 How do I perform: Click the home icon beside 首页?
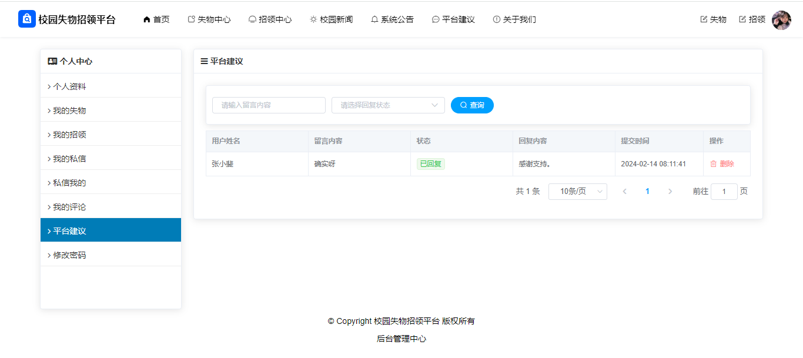point(147,19)
